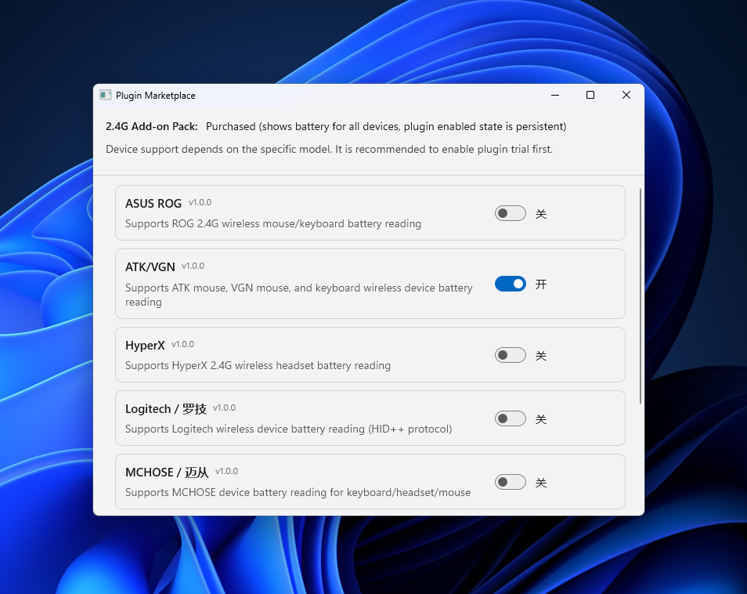
Task: Click the Plugin Marketplace title bar icon
Action: (105, 95)
